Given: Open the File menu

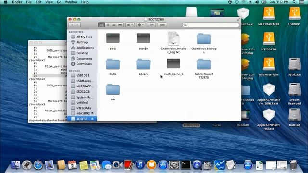Looking at the screenshot, I should click(x=29, y=2).
